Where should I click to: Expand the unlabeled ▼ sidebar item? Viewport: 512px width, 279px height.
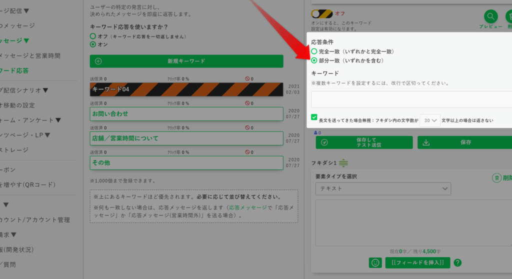pyautogui.click(x=5, y=205)
